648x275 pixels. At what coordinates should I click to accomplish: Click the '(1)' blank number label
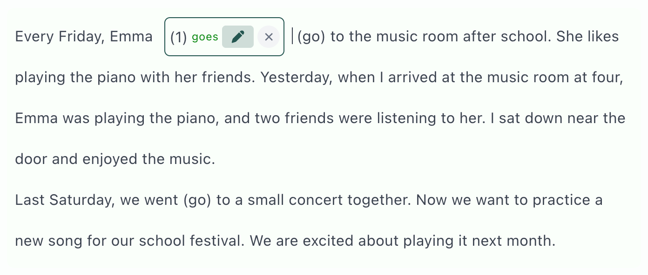click(179, 37)
